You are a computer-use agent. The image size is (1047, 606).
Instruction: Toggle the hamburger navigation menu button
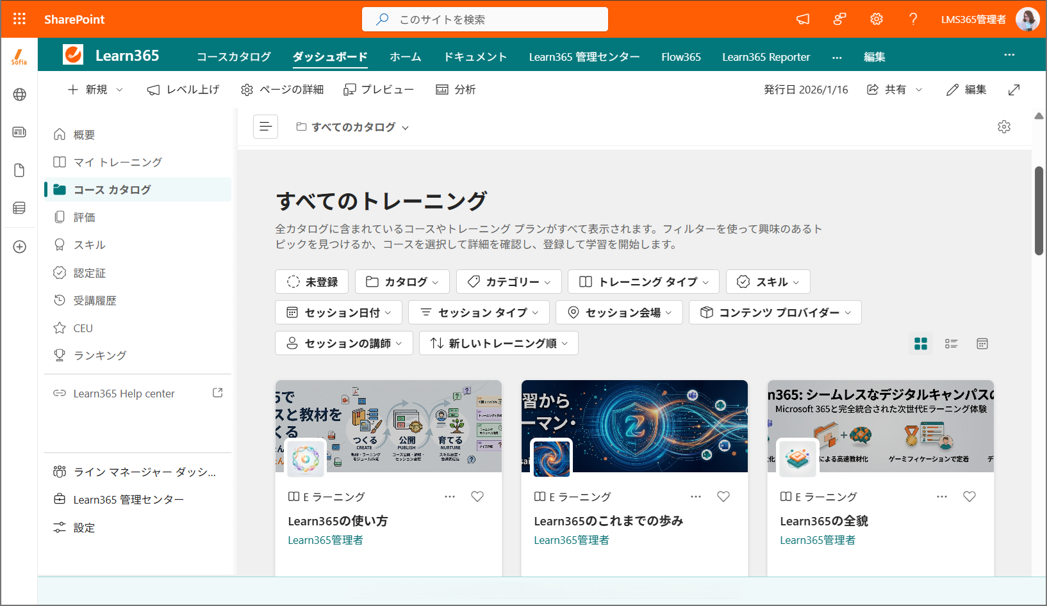coord(266,127)
